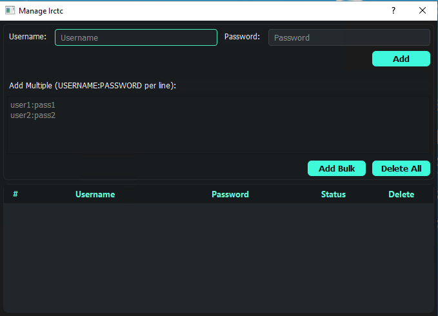Add the single account with Add button
This screenshot has width=438, height=316.
(401, 59)
